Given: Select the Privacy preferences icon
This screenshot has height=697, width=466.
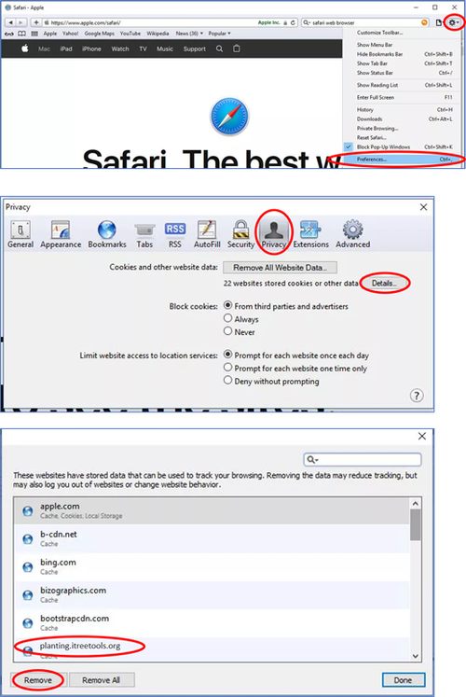Looking at the screenshot, I should [274, 234].
